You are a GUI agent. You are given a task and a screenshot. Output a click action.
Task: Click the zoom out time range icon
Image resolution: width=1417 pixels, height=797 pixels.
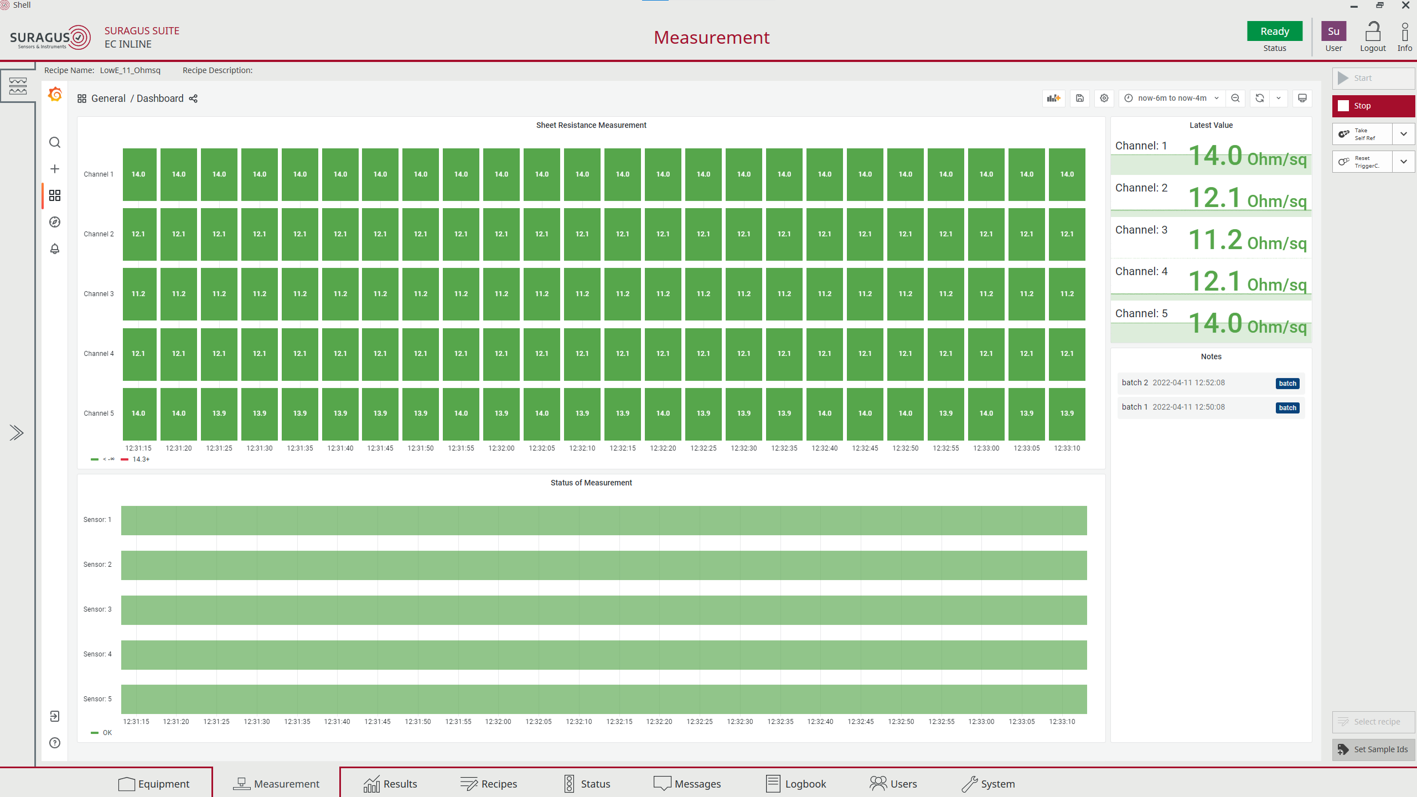[1235, 98]
